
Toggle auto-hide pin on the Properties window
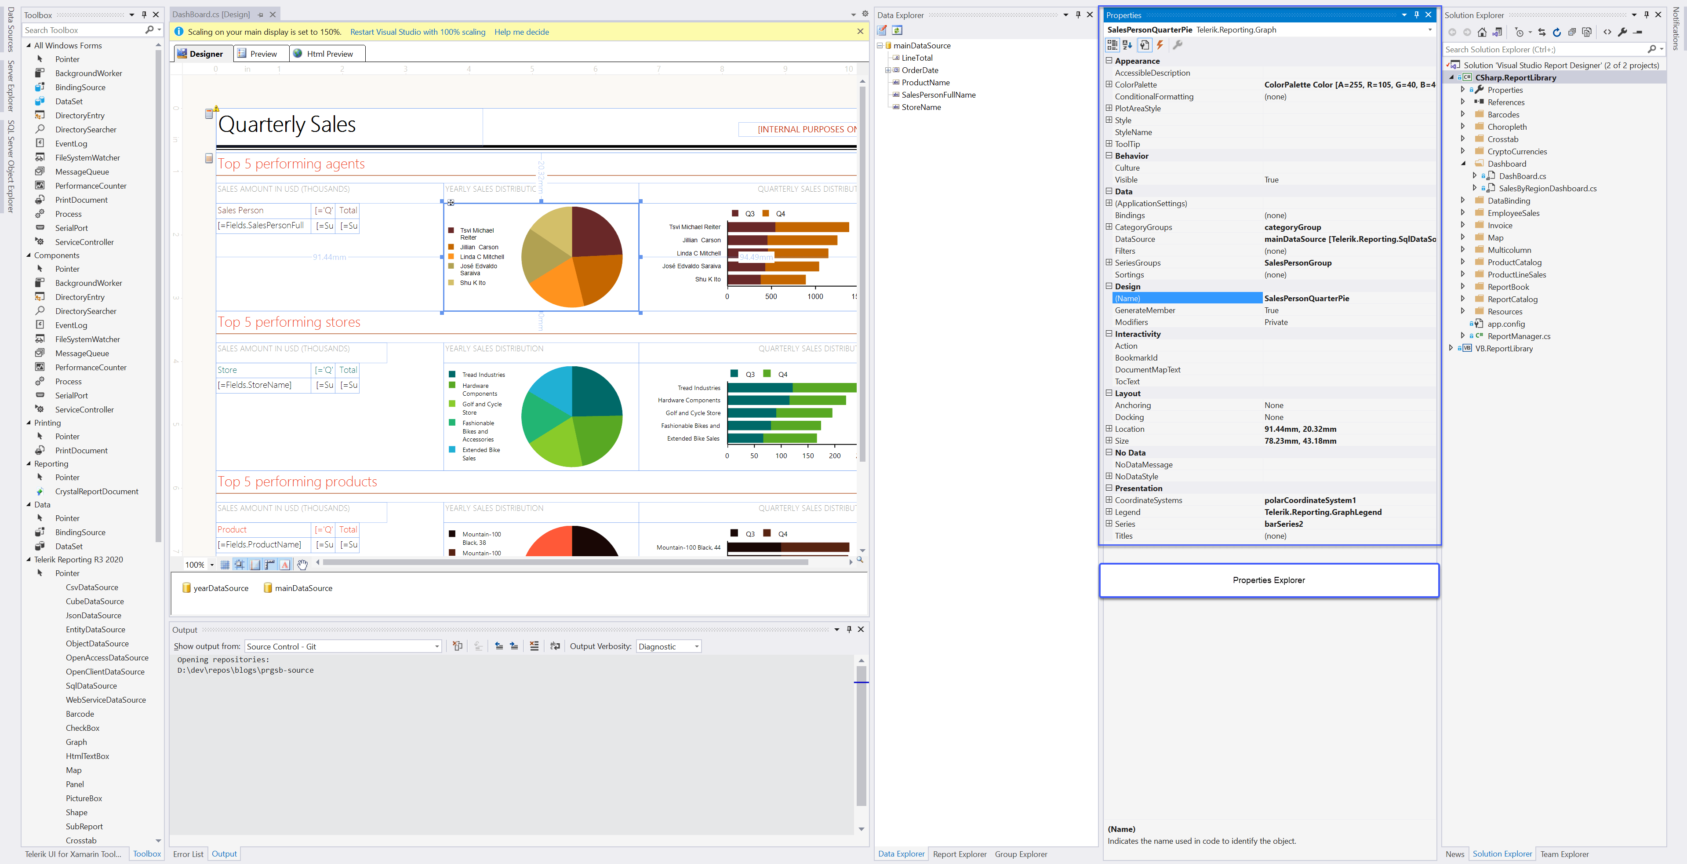click(x=1416, y=15)
